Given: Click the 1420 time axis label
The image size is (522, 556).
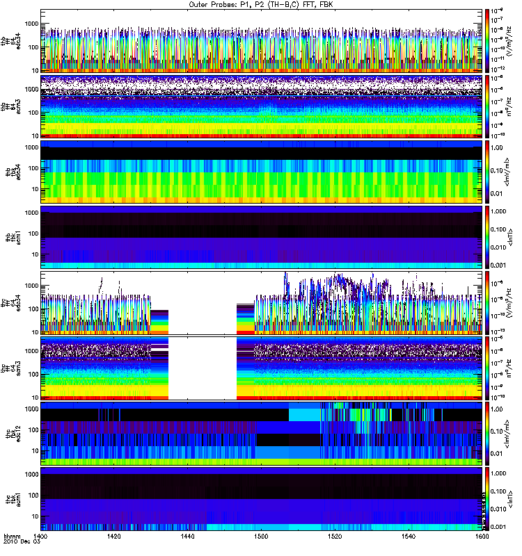Looking at the screenshot, I should [114, 536].
